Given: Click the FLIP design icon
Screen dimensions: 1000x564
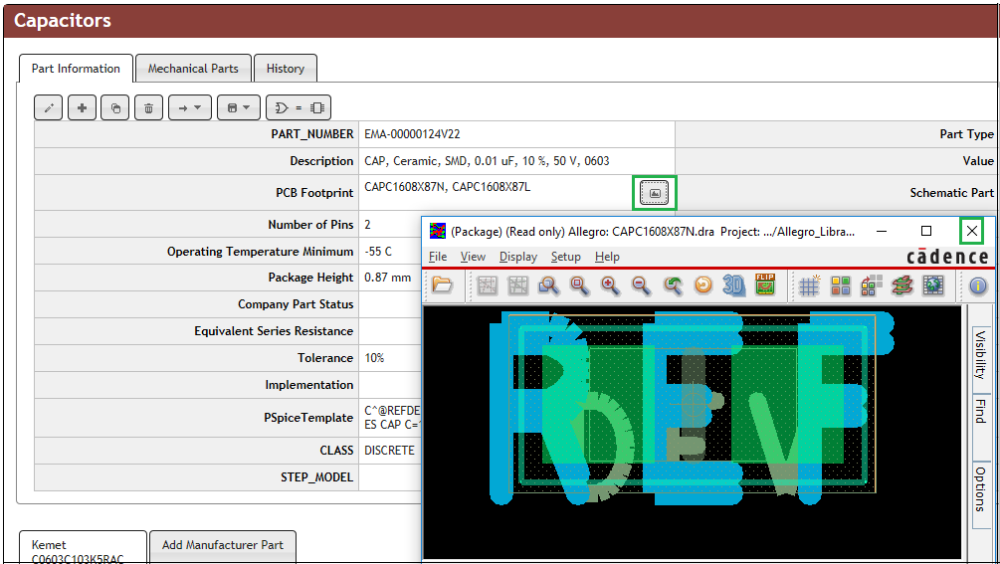Looking at the screenshot, I should tap(764, 284).
